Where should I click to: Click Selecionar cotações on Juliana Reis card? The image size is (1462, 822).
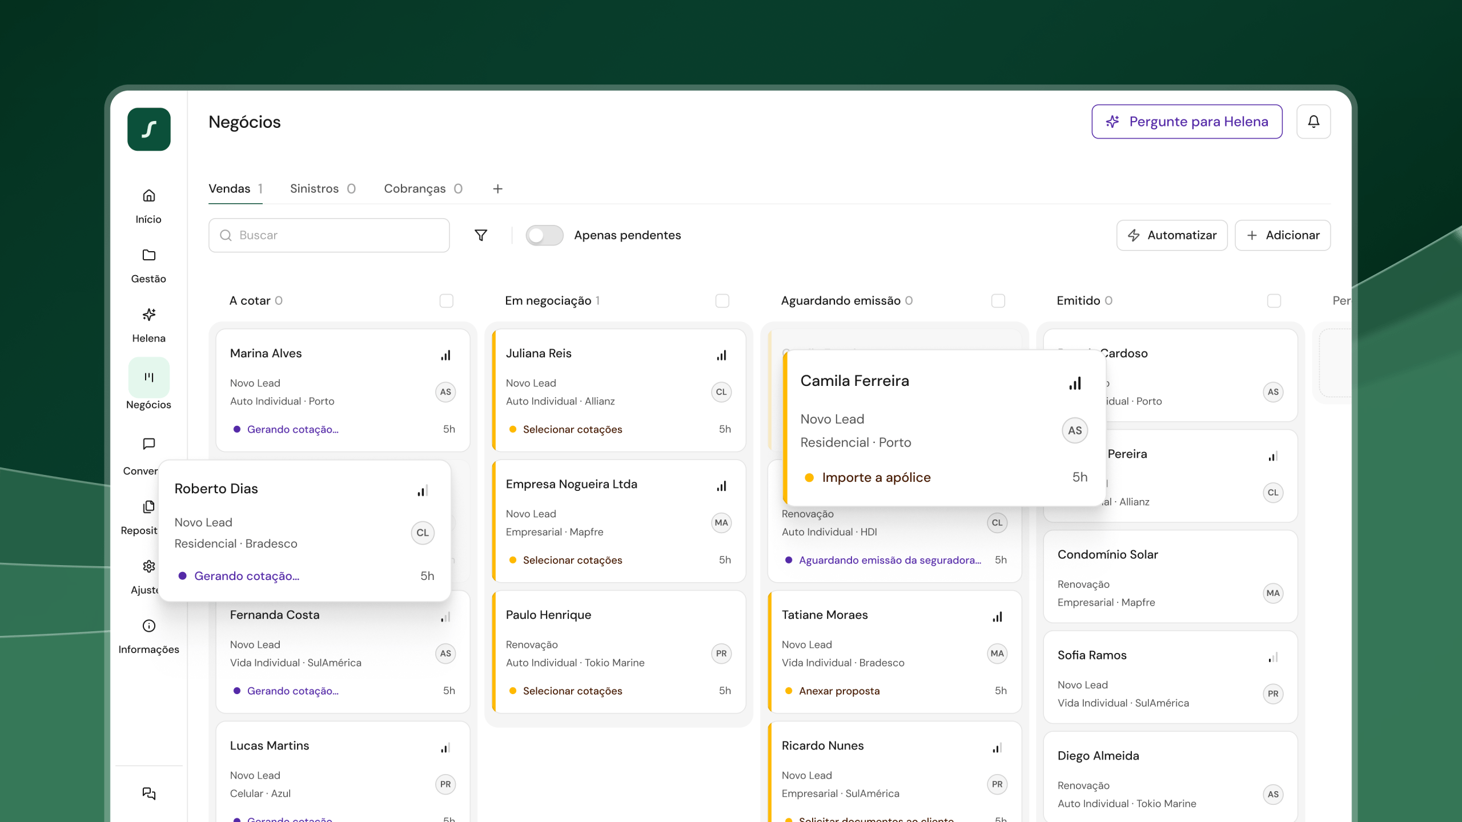[572, 429]
